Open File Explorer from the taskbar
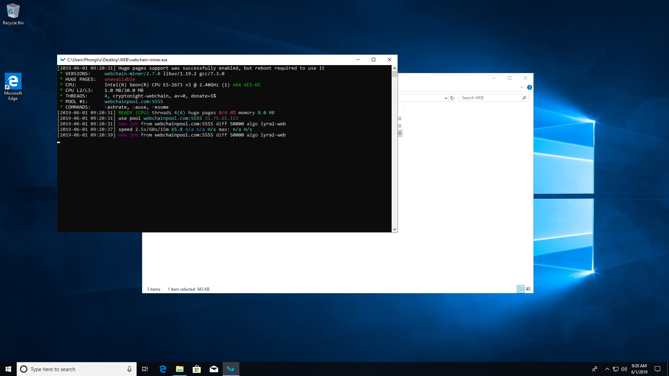The width and height of the screenshot is (669, 376). coord(180,369)
